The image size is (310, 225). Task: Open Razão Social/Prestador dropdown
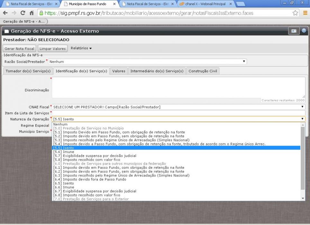click(148, 62)
